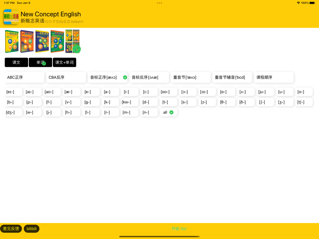Image resolution: width=319 pixels, height=239 pixels.
Task: Filter by phonetic [u-]
Action: point(285,92)
